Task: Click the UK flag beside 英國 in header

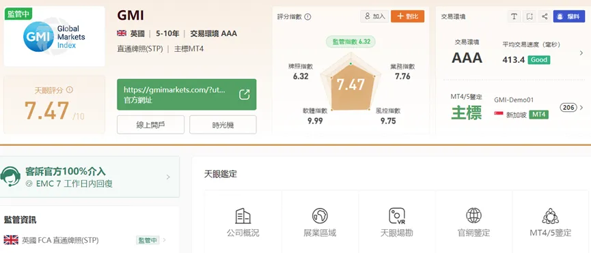Action: coord(122,33)
